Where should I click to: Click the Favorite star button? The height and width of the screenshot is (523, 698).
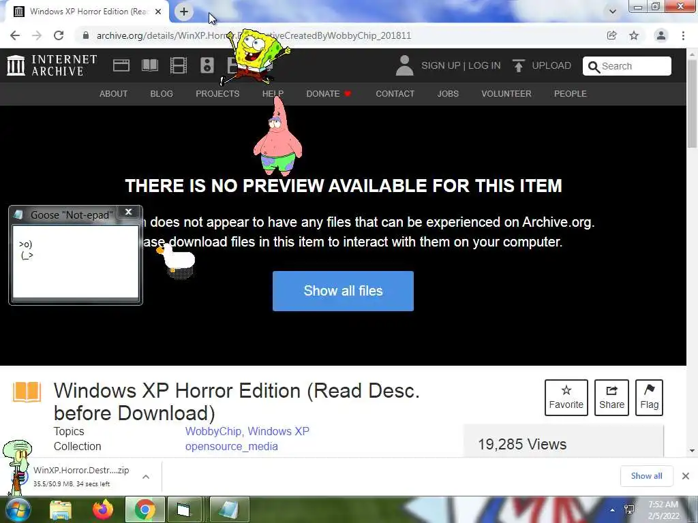click(x=566, y=398)
